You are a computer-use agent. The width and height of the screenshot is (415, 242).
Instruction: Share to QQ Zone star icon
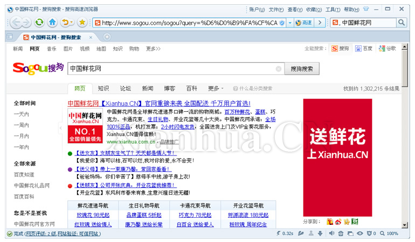point(347,222)
